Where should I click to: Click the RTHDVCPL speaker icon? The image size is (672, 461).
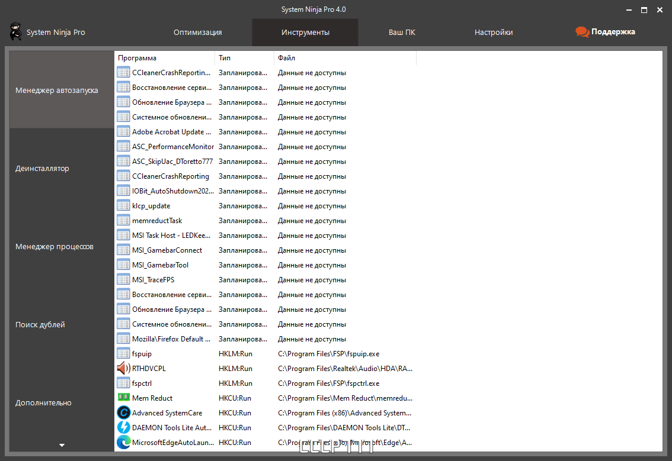(123, 369)
